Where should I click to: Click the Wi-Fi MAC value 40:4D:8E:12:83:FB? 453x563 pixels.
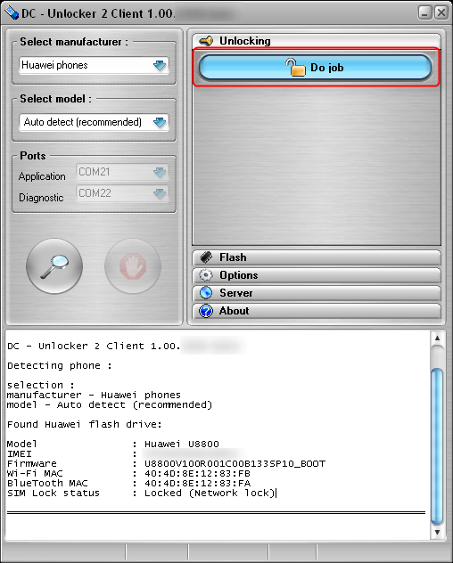(x=197, y=474)
